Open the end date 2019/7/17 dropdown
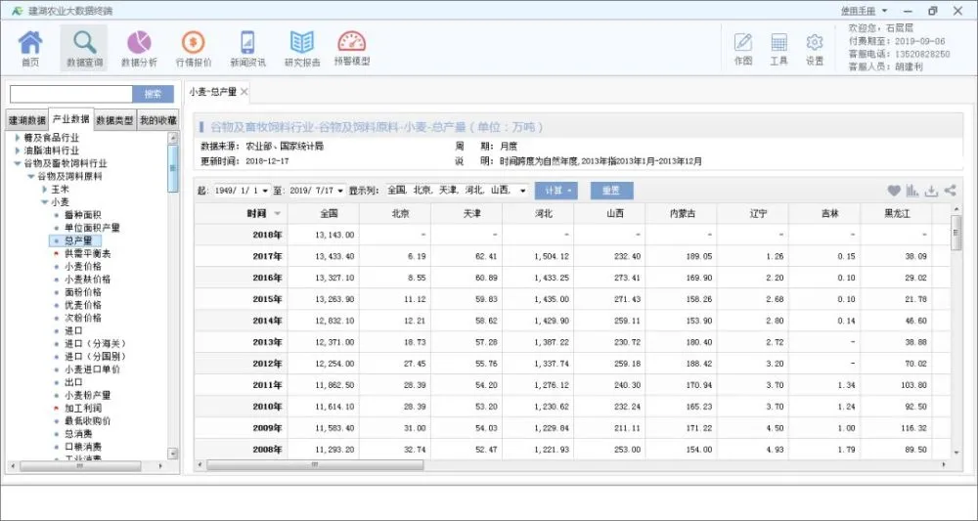 tap(340, 191)
